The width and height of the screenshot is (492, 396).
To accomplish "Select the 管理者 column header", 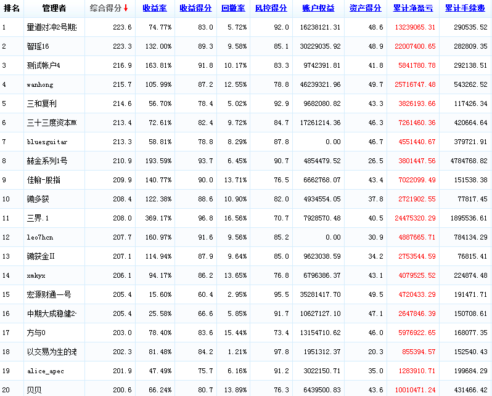I will coord(54,8).
